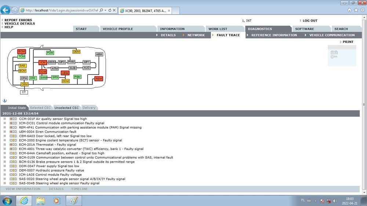This screenshot has height=206, width=367.
Task: Open the DETAILS submenu
Action: click(x=168, y=35)
